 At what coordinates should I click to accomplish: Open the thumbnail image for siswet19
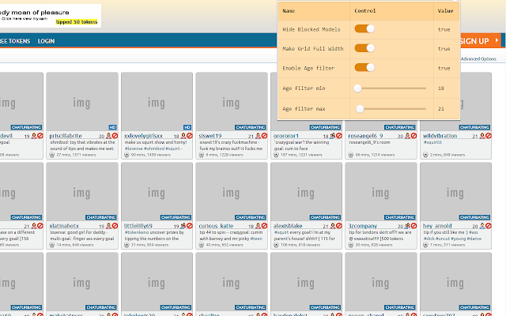pyautogui.click(x=232, y=102)
